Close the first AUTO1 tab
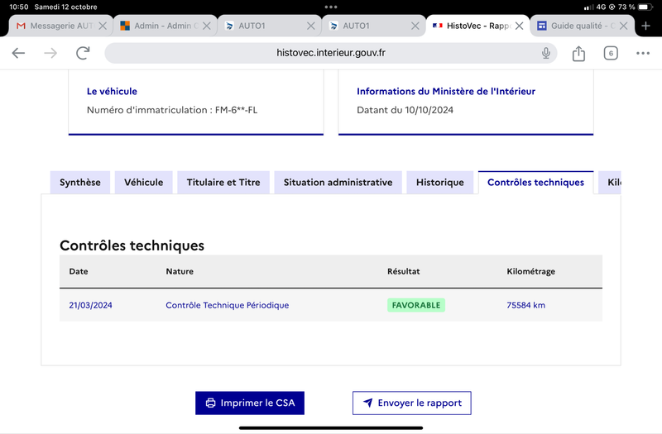The height and width of the screenshot is (434, 662). 311,26
